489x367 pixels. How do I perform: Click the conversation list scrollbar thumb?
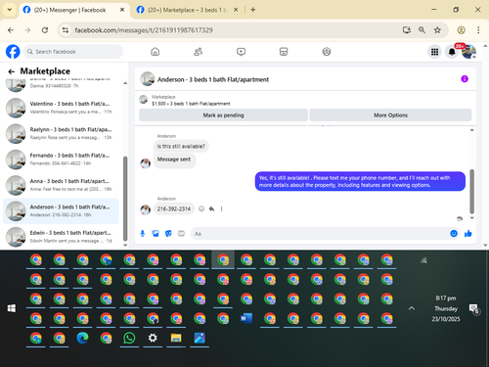125,198
